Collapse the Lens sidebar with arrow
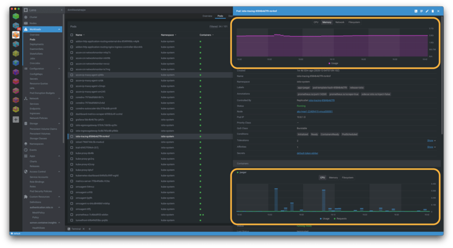Screen dimensions: 453x248 click(62, 10)
